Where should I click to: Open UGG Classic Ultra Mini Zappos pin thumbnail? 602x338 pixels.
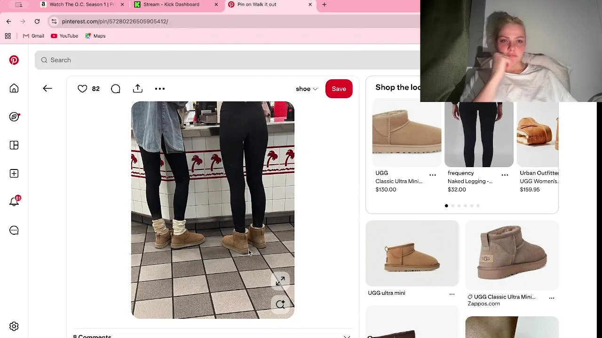512,255
